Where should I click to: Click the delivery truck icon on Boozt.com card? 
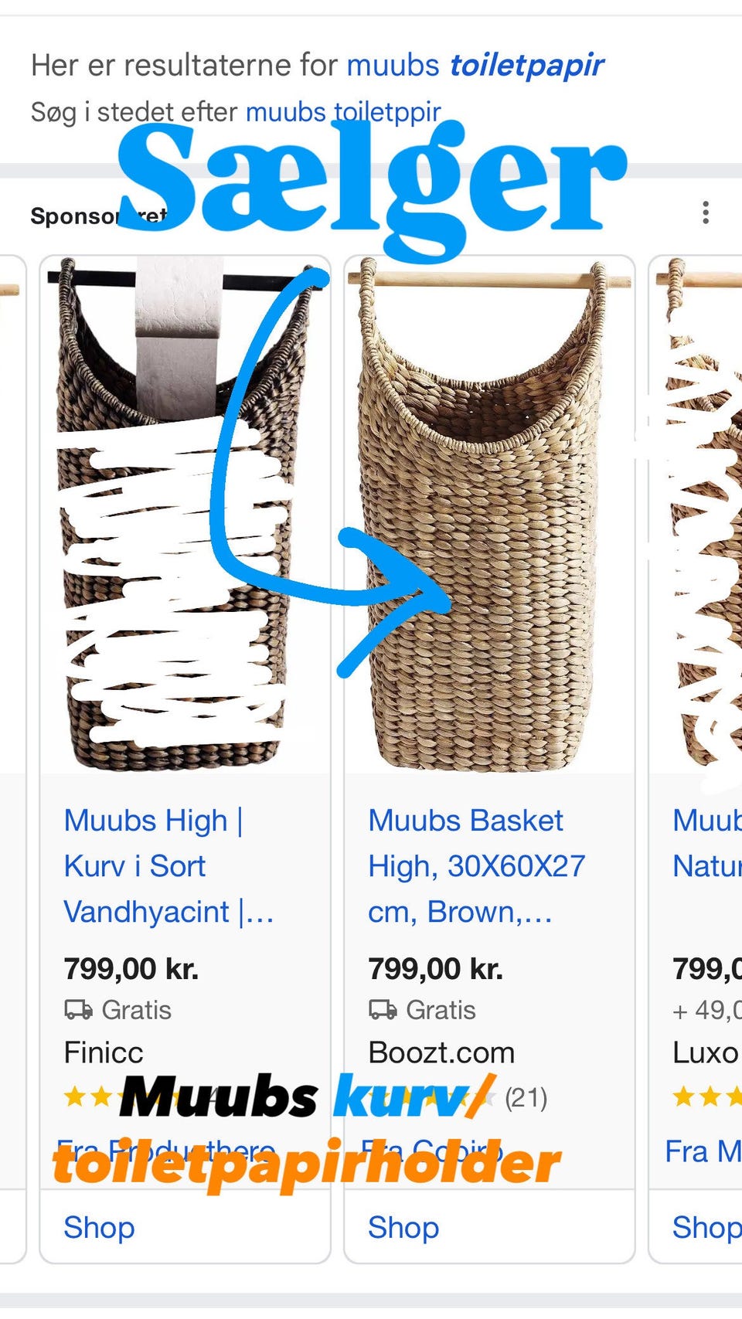click(x=383, y=1010)
